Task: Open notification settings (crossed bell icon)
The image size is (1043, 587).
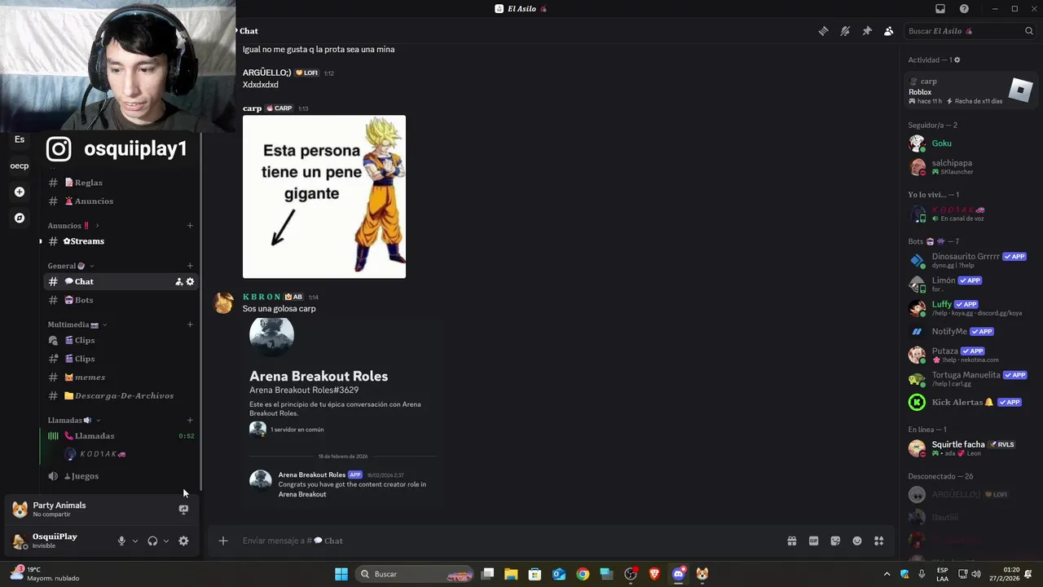Action: coord(845,31)
